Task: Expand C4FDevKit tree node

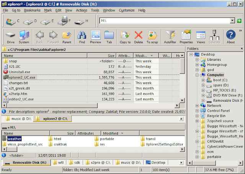Action: pos(197,141)
